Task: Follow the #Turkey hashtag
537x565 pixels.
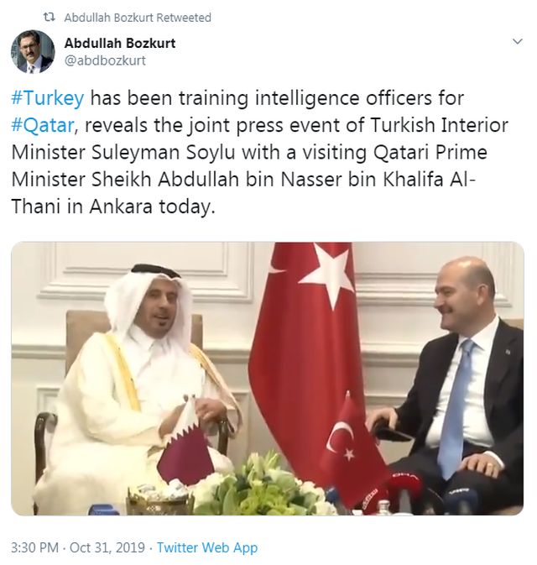Action: click(48, 98)
